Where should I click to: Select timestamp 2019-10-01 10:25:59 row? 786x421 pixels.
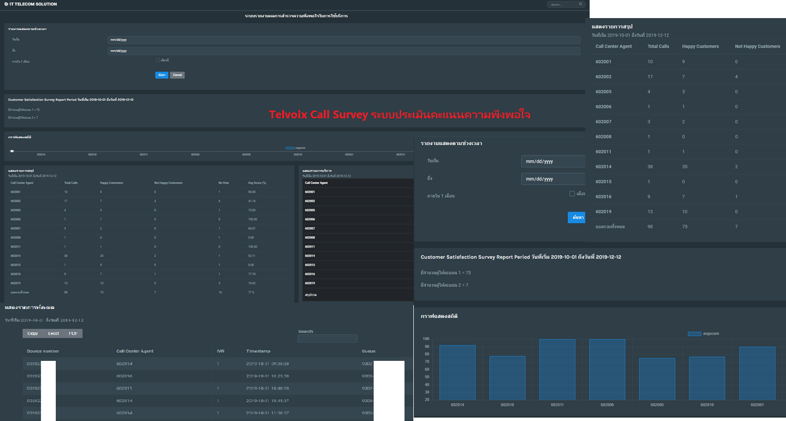[267, 376]
